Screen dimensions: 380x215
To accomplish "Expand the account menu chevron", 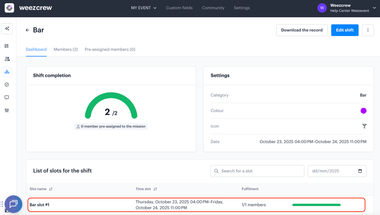I will (x=374, y=8).
